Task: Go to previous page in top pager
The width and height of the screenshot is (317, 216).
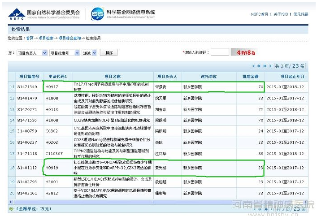Action: [259, 66]
